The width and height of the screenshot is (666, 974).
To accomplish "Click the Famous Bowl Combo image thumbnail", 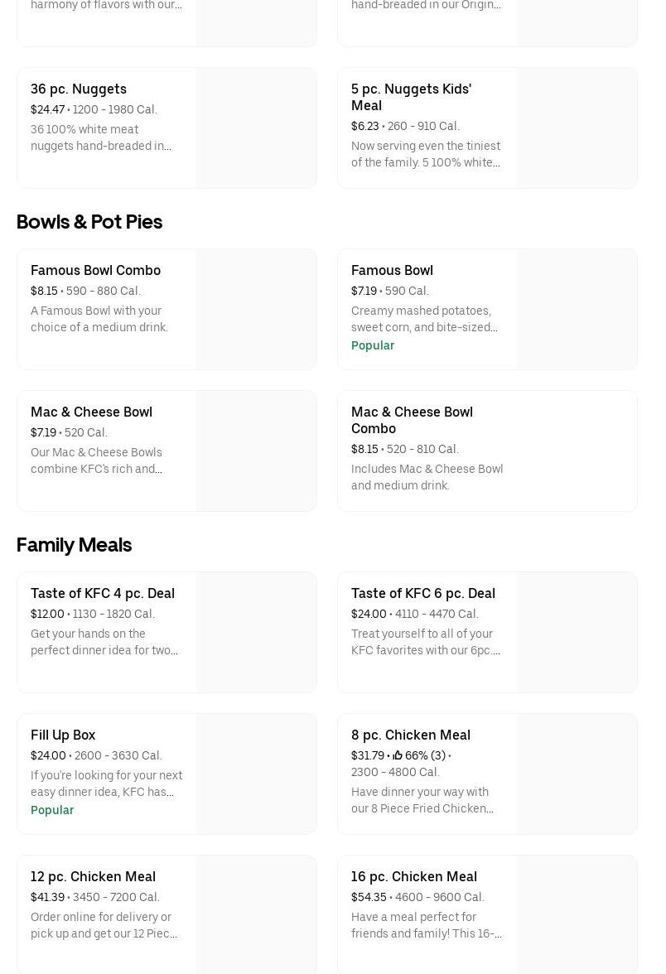I will click(x=256, y=310).
